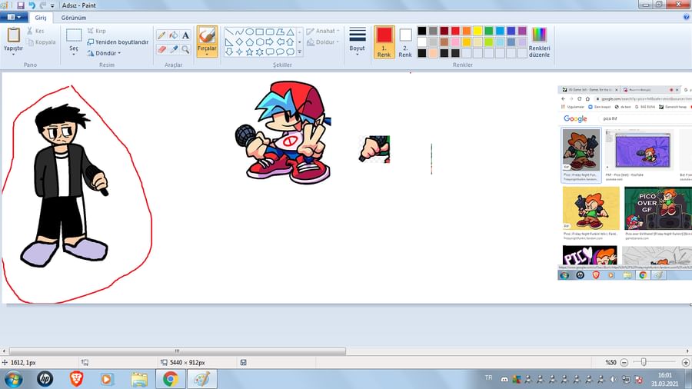Click the volume speaker tray icon
This screenshot has width=692, height=389.
pyautogui.click(x=614, y=379)
